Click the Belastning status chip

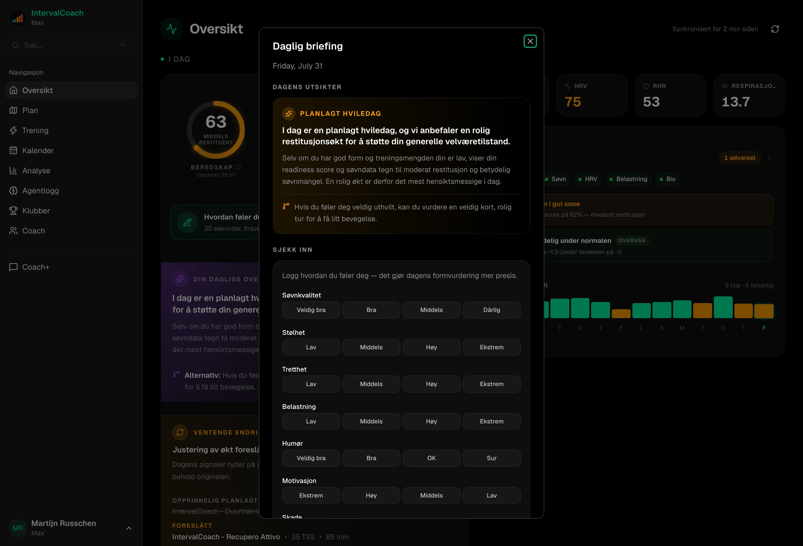pyautogui.click(x=628, y=179)
